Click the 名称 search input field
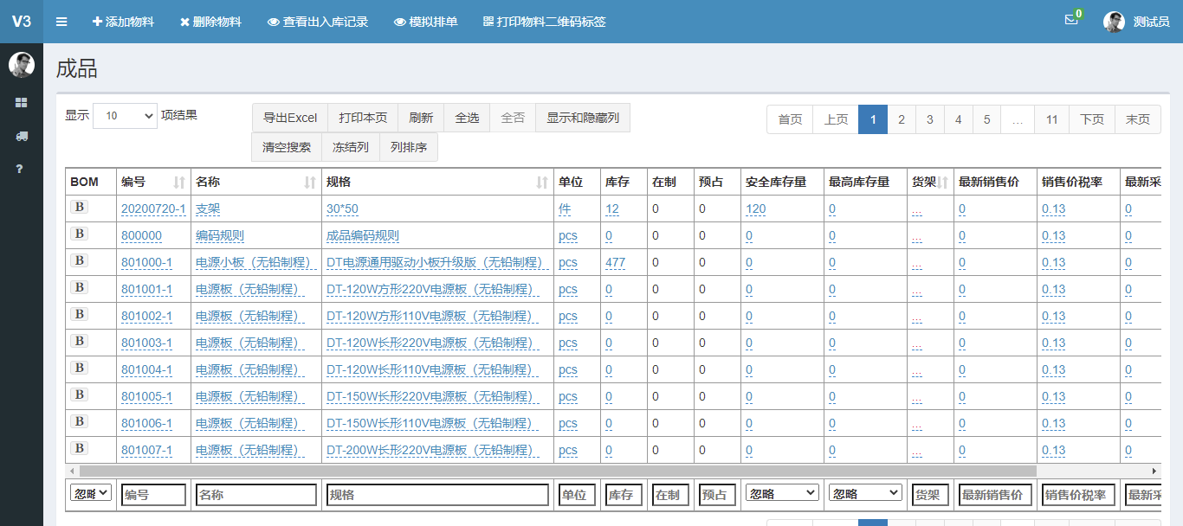This screenshot has height=526, width=1183. point(255,495)
